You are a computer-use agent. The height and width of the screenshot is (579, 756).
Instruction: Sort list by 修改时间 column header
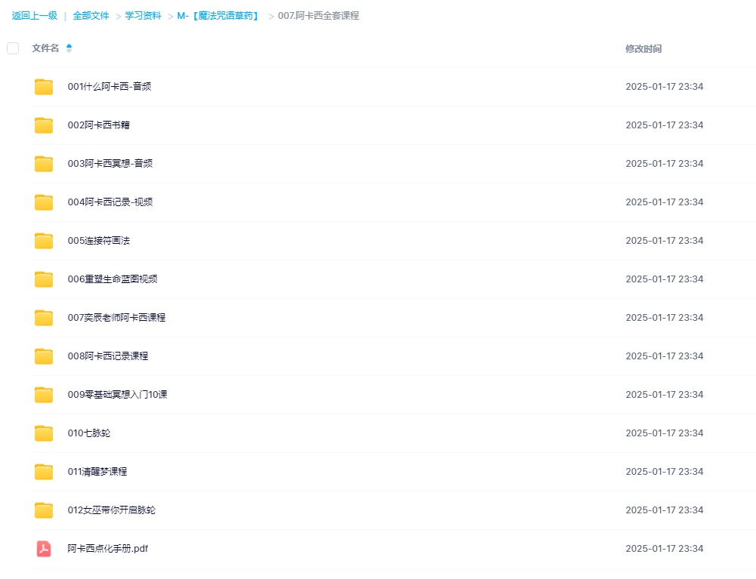[x=643, y=48]
